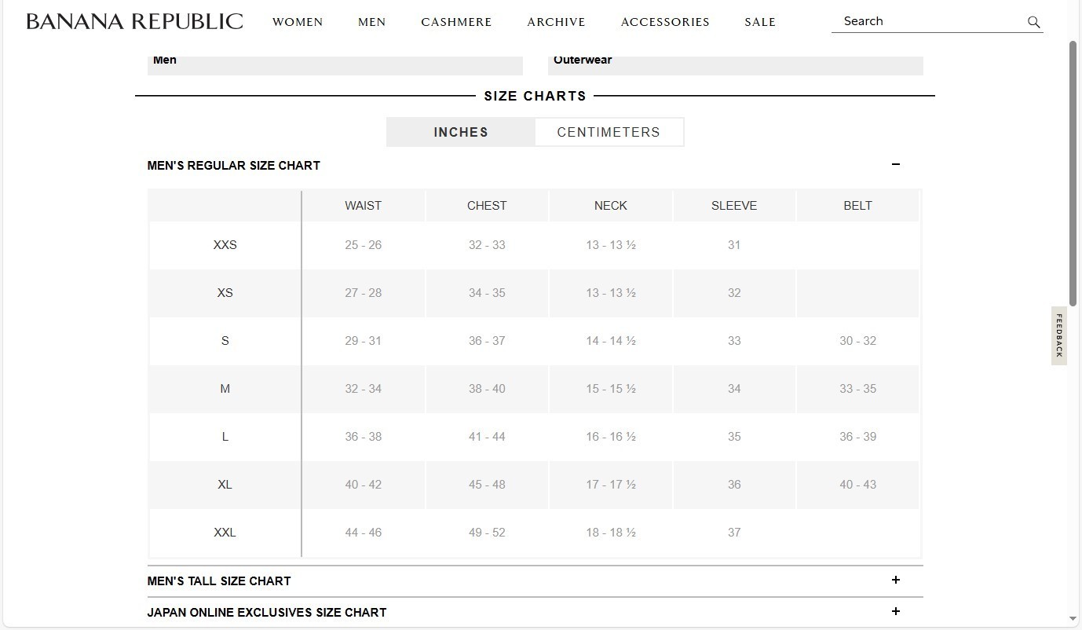Viewport: 1082px width, 630px height.
Task: Collapse the Men's Regular Size Chart heading
Action: (x=234, y=166)
